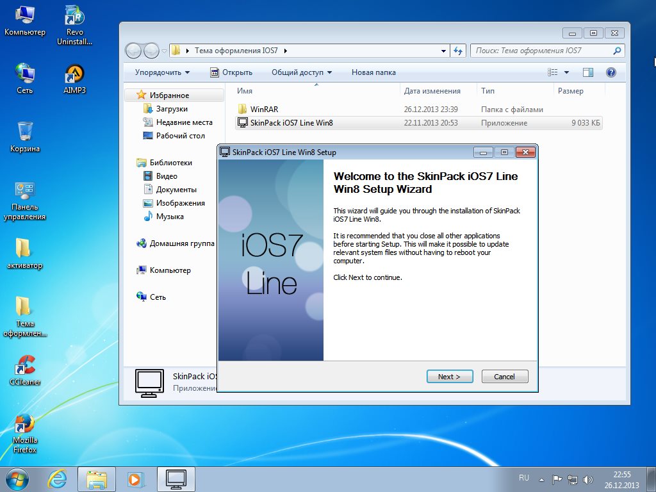Open Панель управления desktop icon
The width and height of the screenshot is (656, 492).
tap(25, 201)
